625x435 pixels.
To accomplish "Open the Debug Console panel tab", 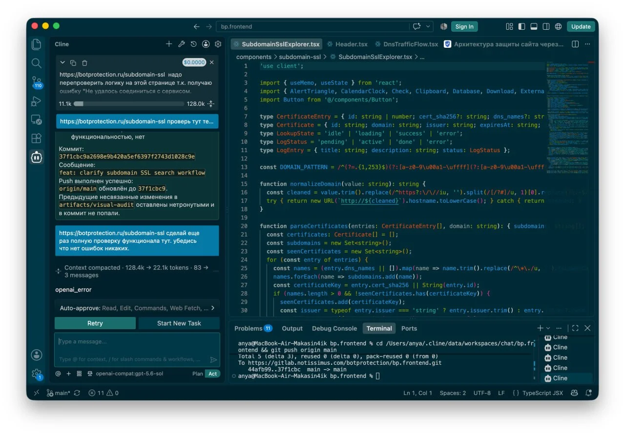I will click(x=334, y=328).
